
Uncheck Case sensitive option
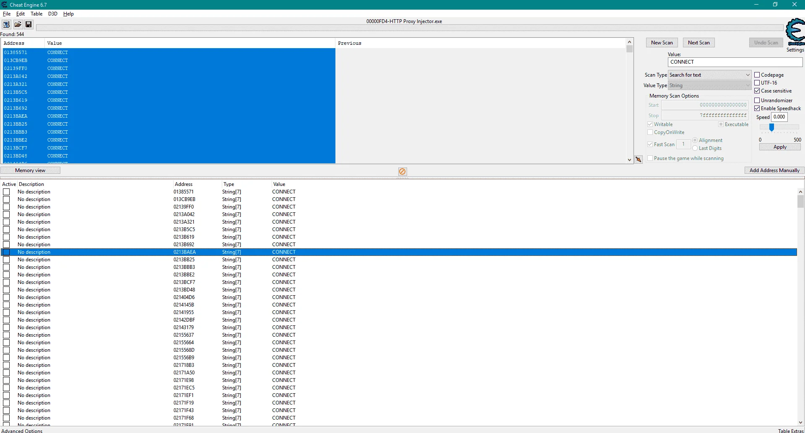coord(757,91)
